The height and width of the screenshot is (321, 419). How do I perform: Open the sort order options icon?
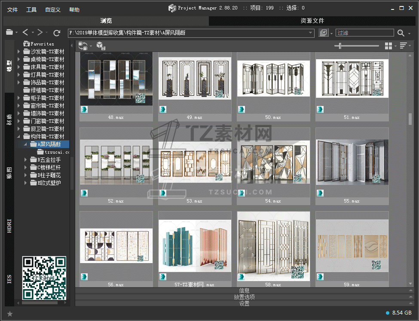click(x=403, y=46)
